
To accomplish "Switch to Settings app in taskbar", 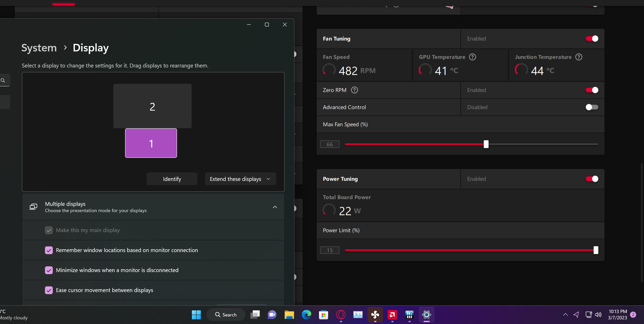I will coord(426,315).
